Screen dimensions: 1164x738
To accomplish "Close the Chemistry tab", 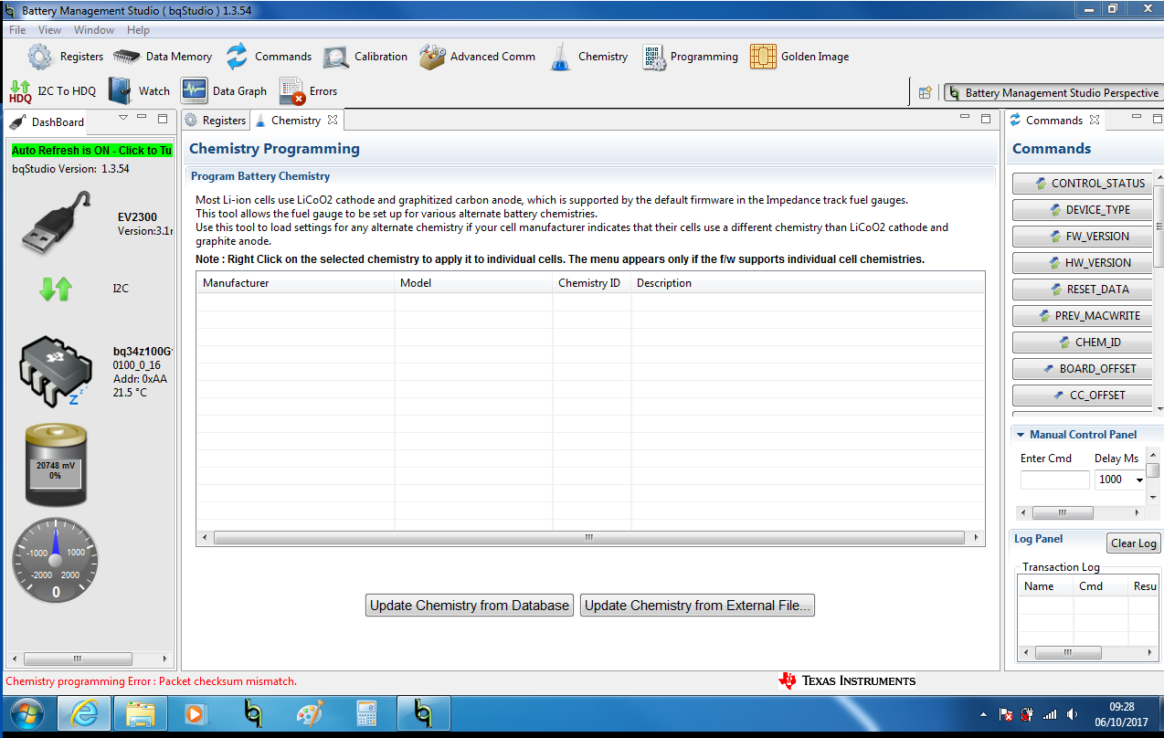I will click(x=333, y=120).
